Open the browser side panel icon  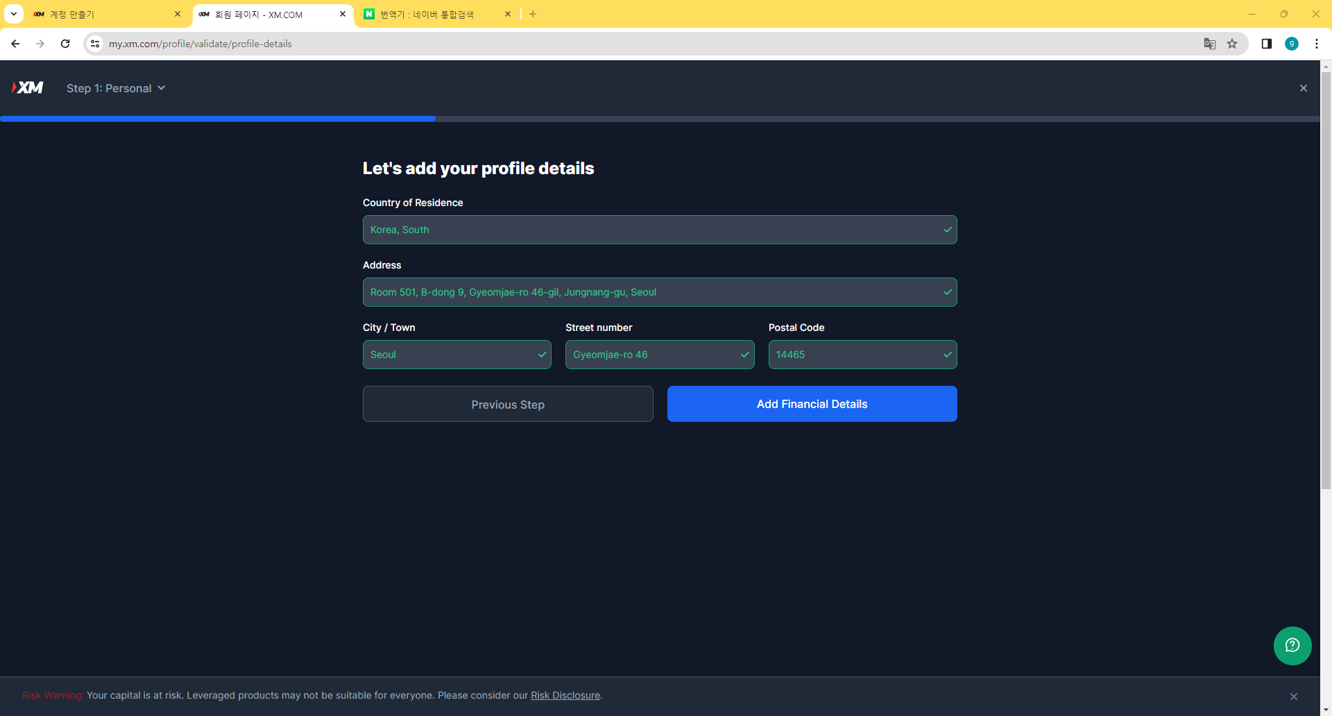(x=1266, y=44)
